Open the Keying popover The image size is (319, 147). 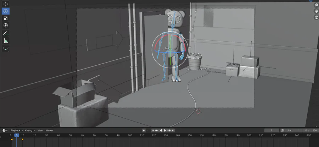tap(30, 130)
